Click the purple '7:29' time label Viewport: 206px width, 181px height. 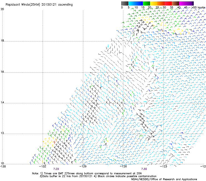pyautogui.click(x=56, y=169)
